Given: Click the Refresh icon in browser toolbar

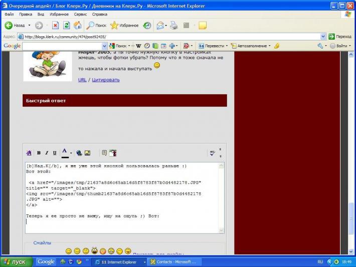Looking at the screenshot, I should 66,25.
